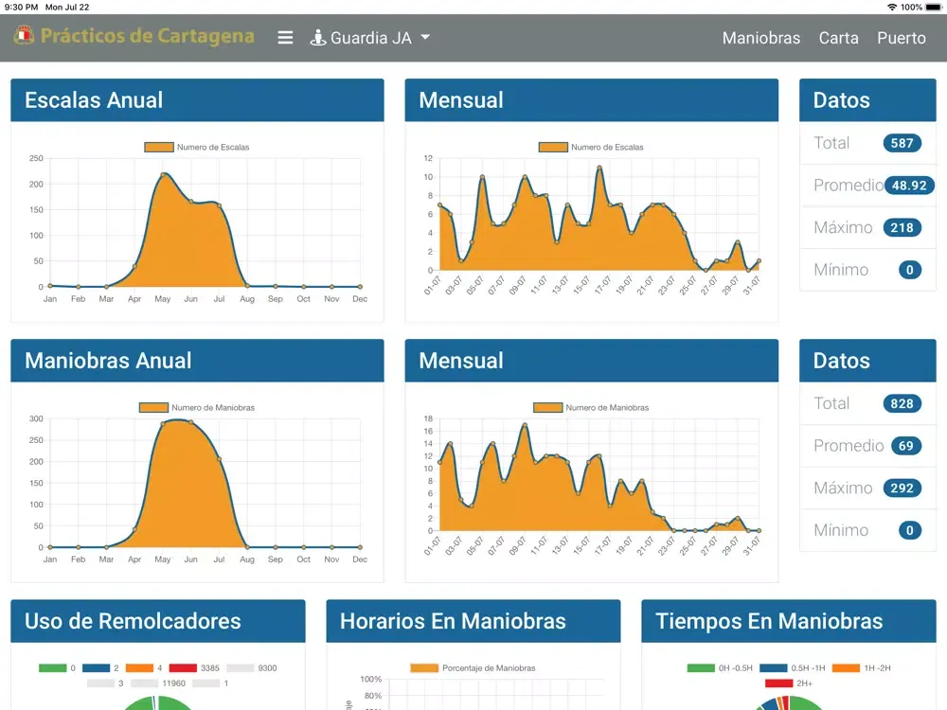Tap the Wi-Fi icon in the status bar

(x=892, y=8)
